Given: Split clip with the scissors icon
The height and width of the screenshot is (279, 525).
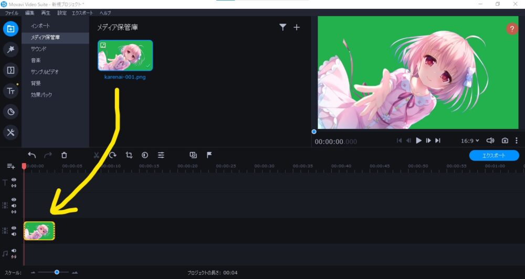Looking at the screenshot, I should click(x=97, y=155).
